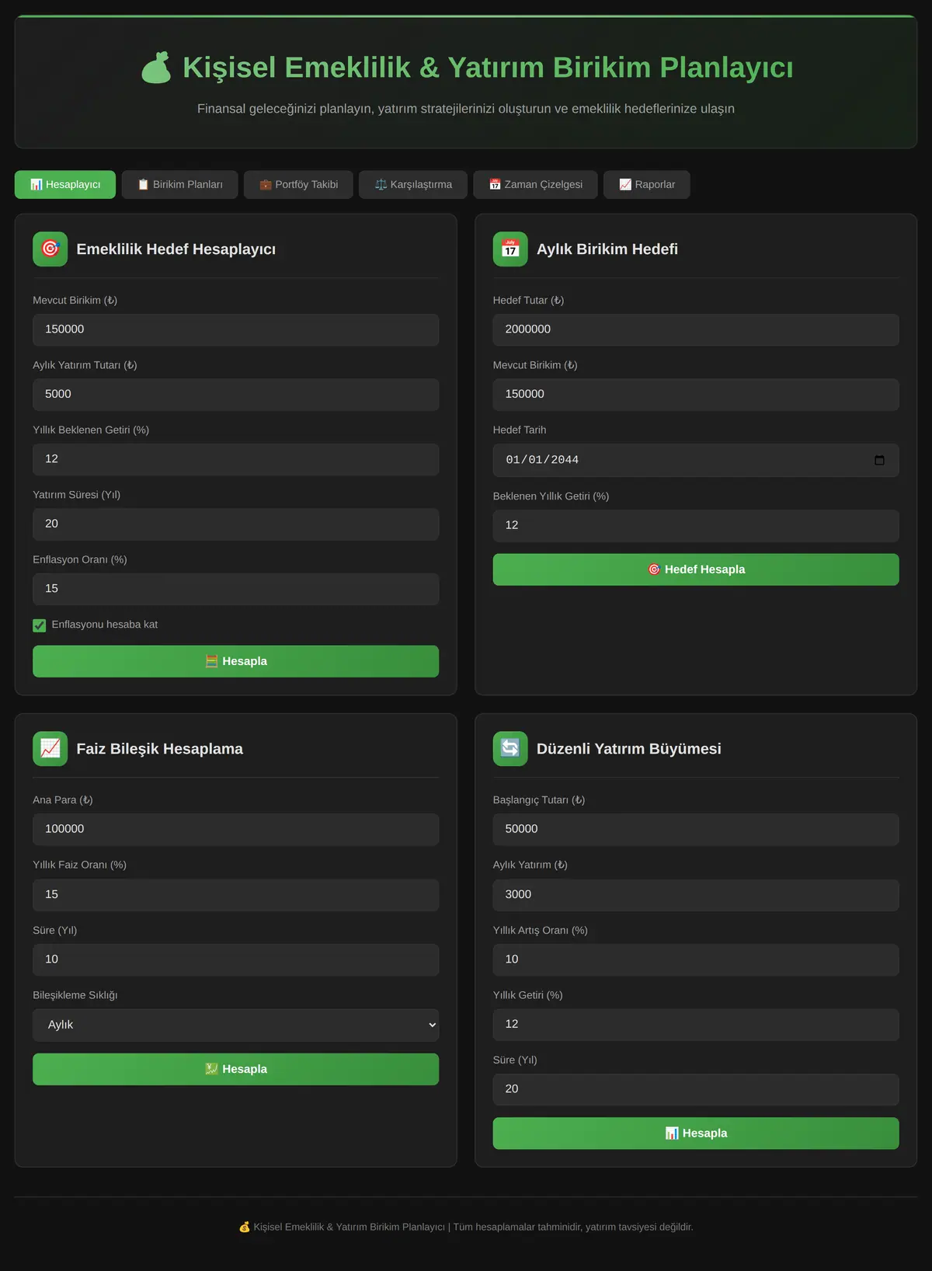Focus the Mevcut Birikim field in Emeklilik Hesaplayıcı
Screen dimensions: 932x1271
[x=236, y=329]
